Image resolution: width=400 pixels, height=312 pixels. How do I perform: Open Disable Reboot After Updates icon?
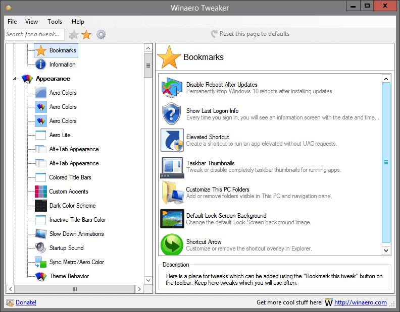172,88
